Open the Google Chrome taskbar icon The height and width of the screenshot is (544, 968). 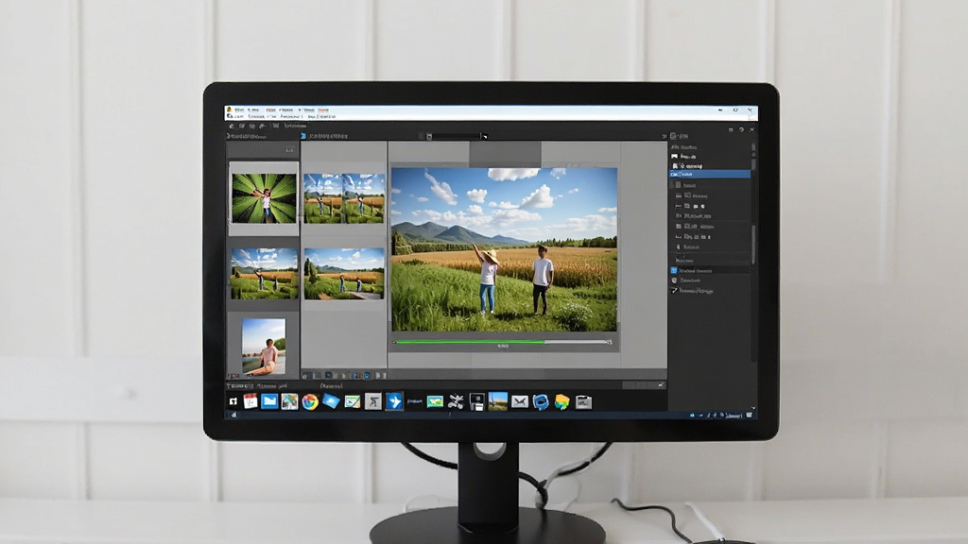[310, 402]
